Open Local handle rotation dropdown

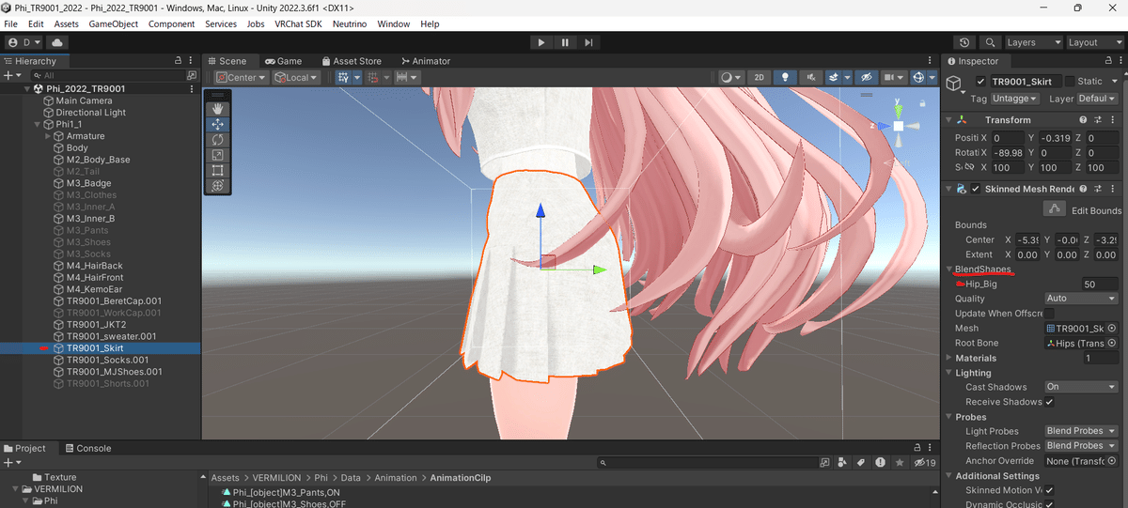[x=296, y=77]
